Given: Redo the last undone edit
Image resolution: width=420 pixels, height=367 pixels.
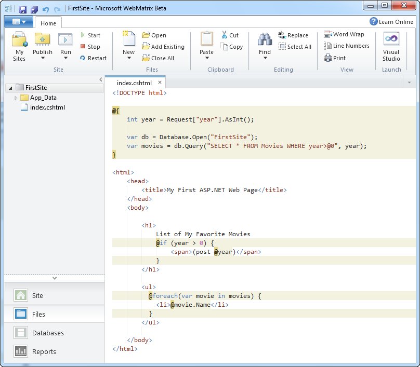Looking at the screenshot, I should pyautogui.click(x=57, y=10).
